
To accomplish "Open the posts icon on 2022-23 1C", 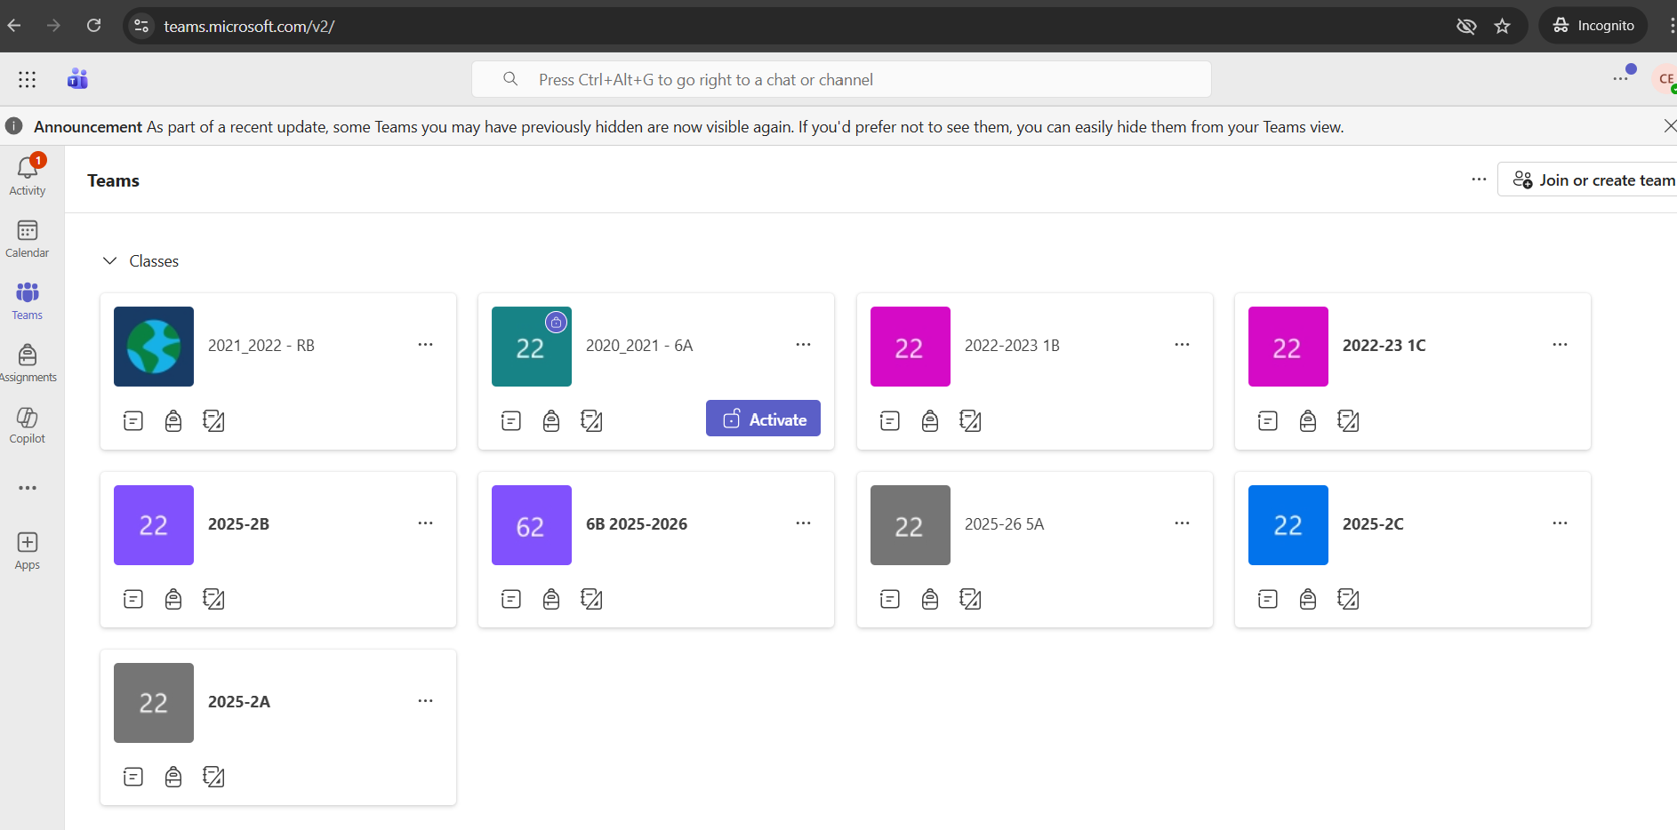I will pos(1268,421).
